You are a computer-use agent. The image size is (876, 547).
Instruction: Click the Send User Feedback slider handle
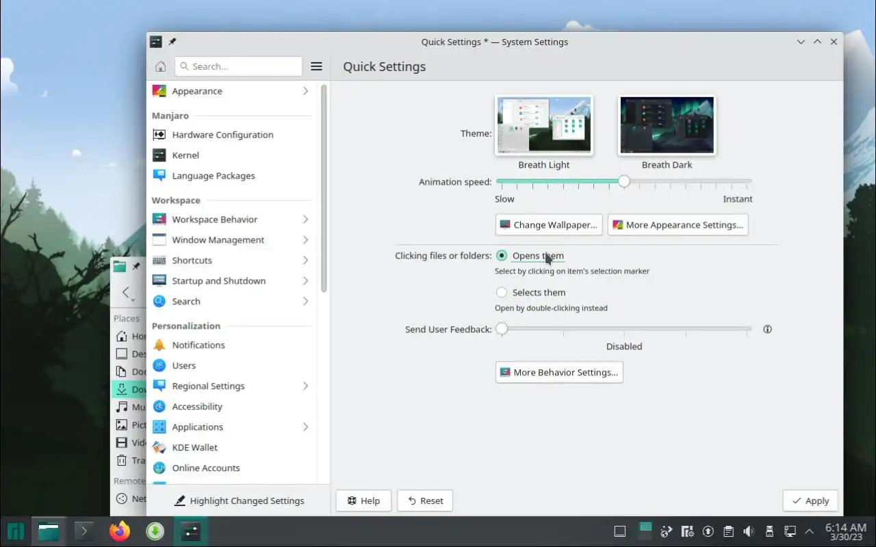pos(502,329)
